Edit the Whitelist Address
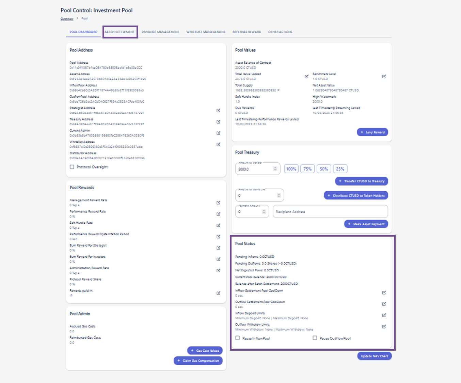Screen dimensions: 461x383 218,144
